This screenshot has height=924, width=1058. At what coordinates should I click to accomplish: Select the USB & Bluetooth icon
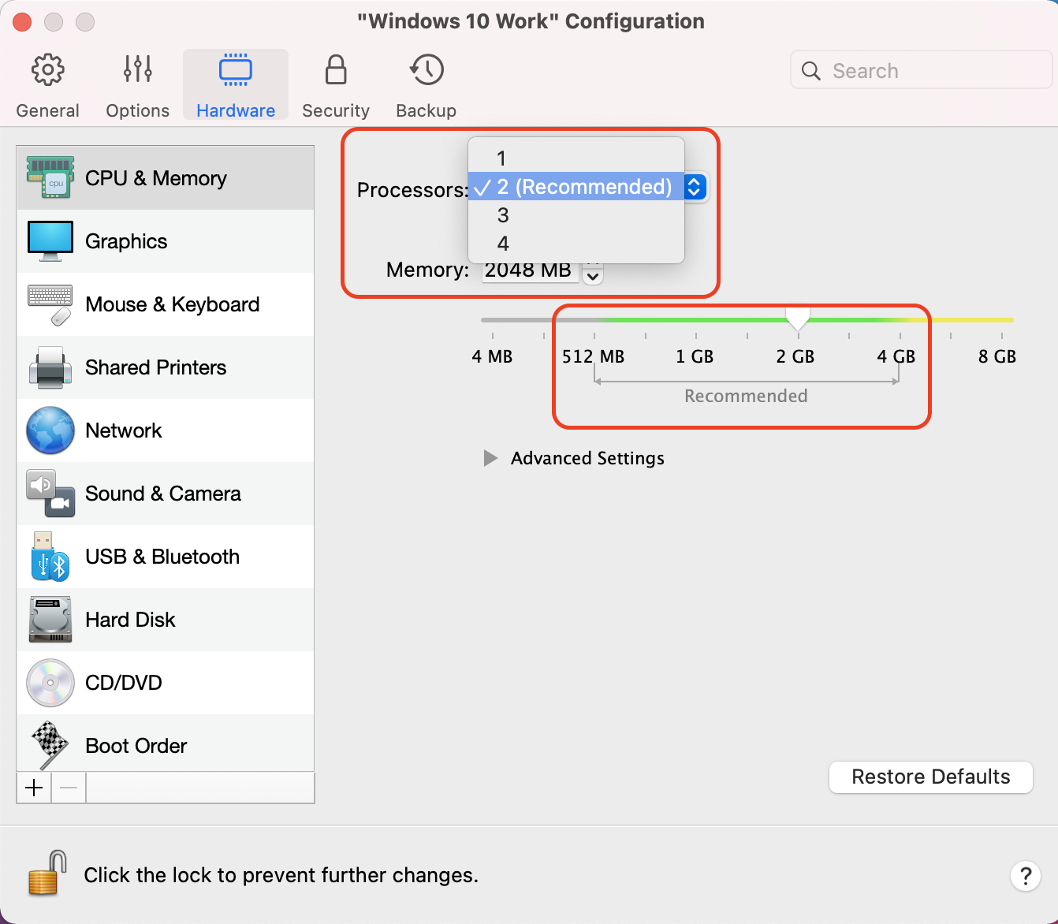tap(50, 557)
